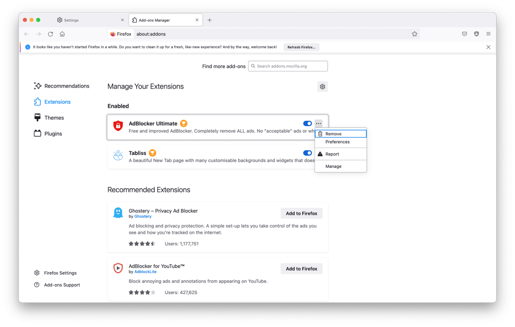Click the Tabliss extension name

(x=137, y=153)
